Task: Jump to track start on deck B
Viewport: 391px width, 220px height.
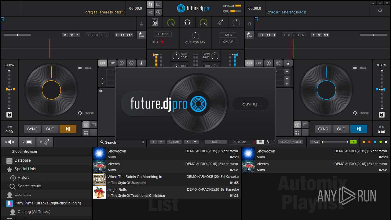Action: point(261,35)
